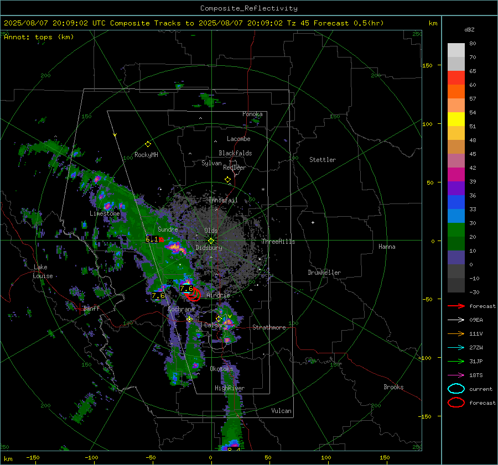Pick the light blue 33 dBZ swatch
The image size is (498, 465).
(x=456, y=216)
